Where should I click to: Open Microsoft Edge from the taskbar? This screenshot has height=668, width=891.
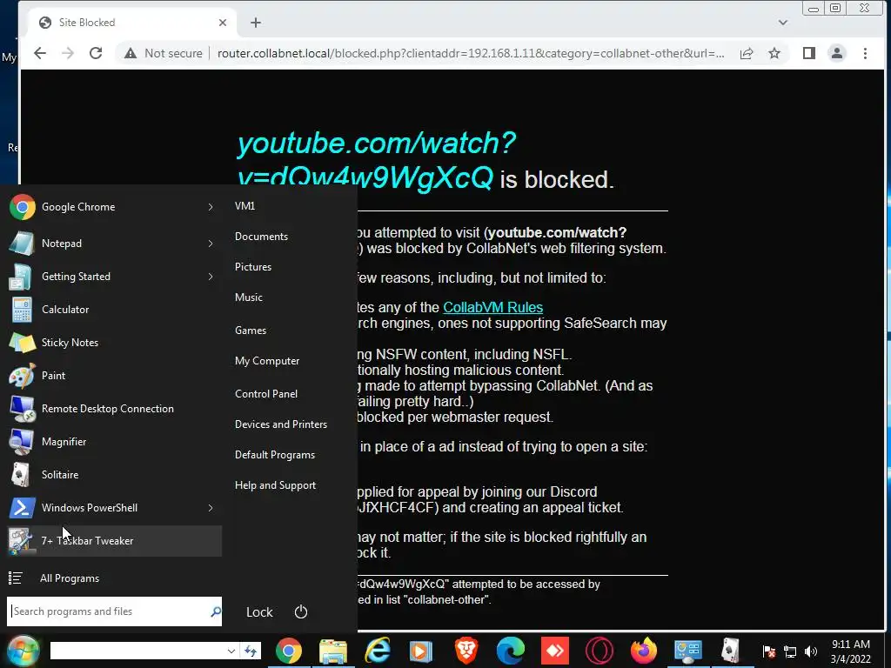[510, 651]
